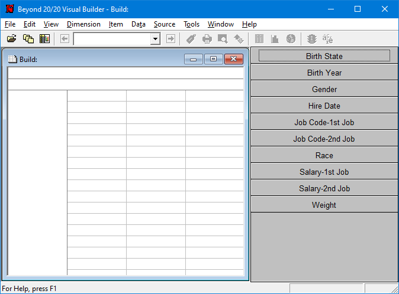Image resolution: width=399 pixels, height=294 pixels.
Task: Click the globe map toolbar icon
Action: click(x=291, y=39)
